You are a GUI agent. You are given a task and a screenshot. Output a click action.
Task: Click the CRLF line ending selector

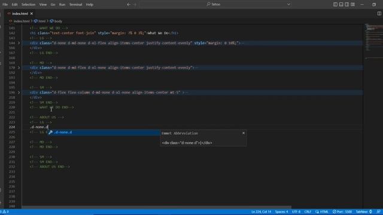tap(308, 211)
